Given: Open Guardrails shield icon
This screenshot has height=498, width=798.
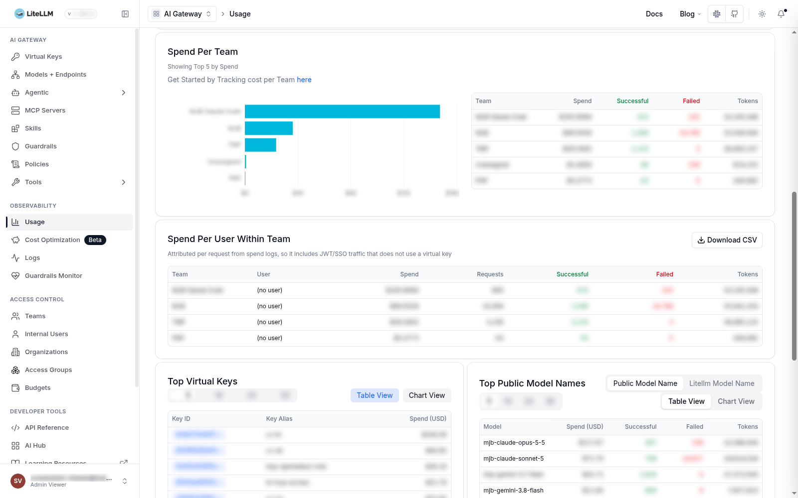Looking at the screenshot, I should (x=15, y=146).
